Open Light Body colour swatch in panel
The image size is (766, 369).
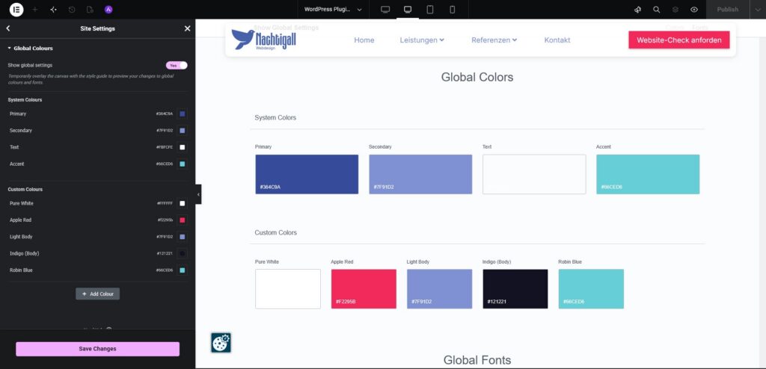[183, 237]
